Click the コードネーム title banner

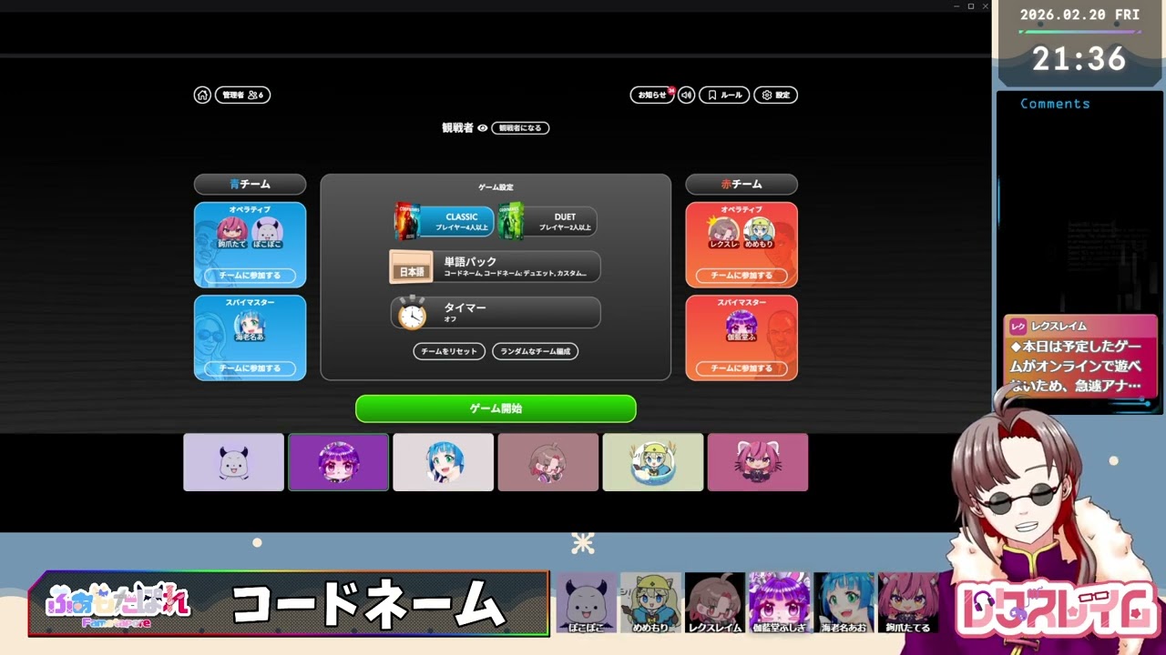369,603
